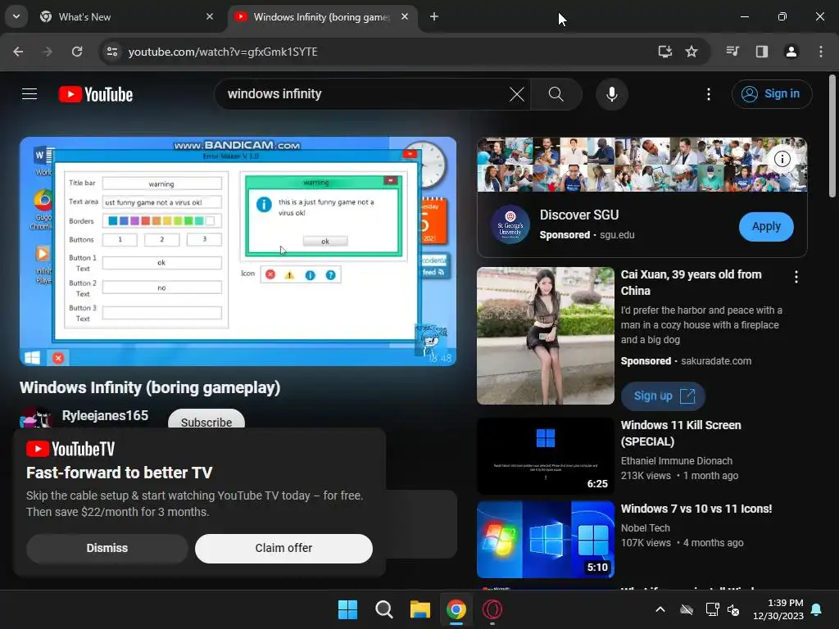
Task: Open Chrome's three-dot menu
Action: (821, 52)
